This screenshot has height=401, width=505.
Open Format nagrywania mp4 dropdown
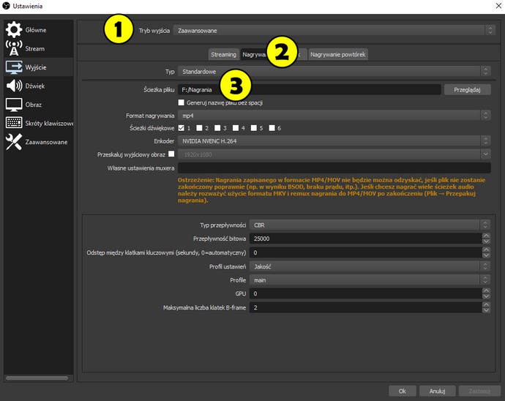pyautogui.click(x=334, y=116)
